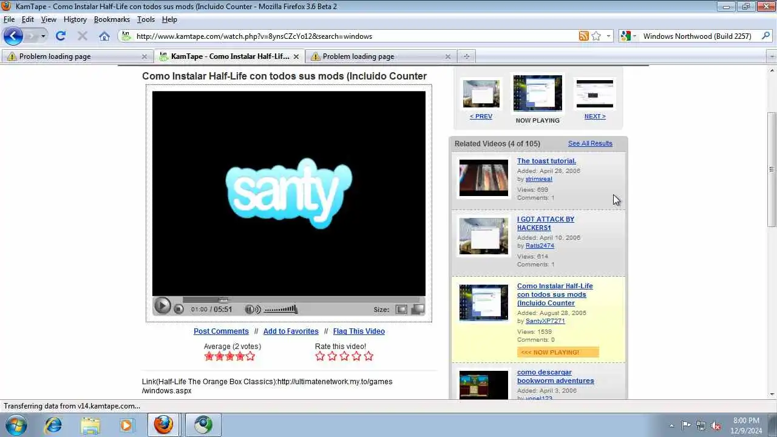Viewport: 777px width, 437px height.
Task: Bookmark this page with the star icon
Action: point(596,36)
